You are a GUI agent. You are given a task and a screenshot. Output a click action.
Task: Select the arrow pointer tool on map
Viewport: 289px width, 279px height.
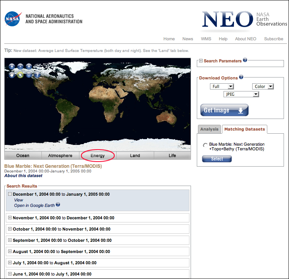tap(20, 75)
